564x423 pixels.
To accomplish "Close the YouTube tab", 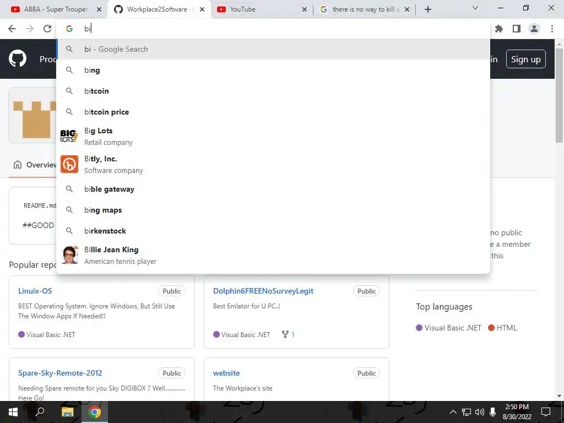I will click(x=305, y=10).
